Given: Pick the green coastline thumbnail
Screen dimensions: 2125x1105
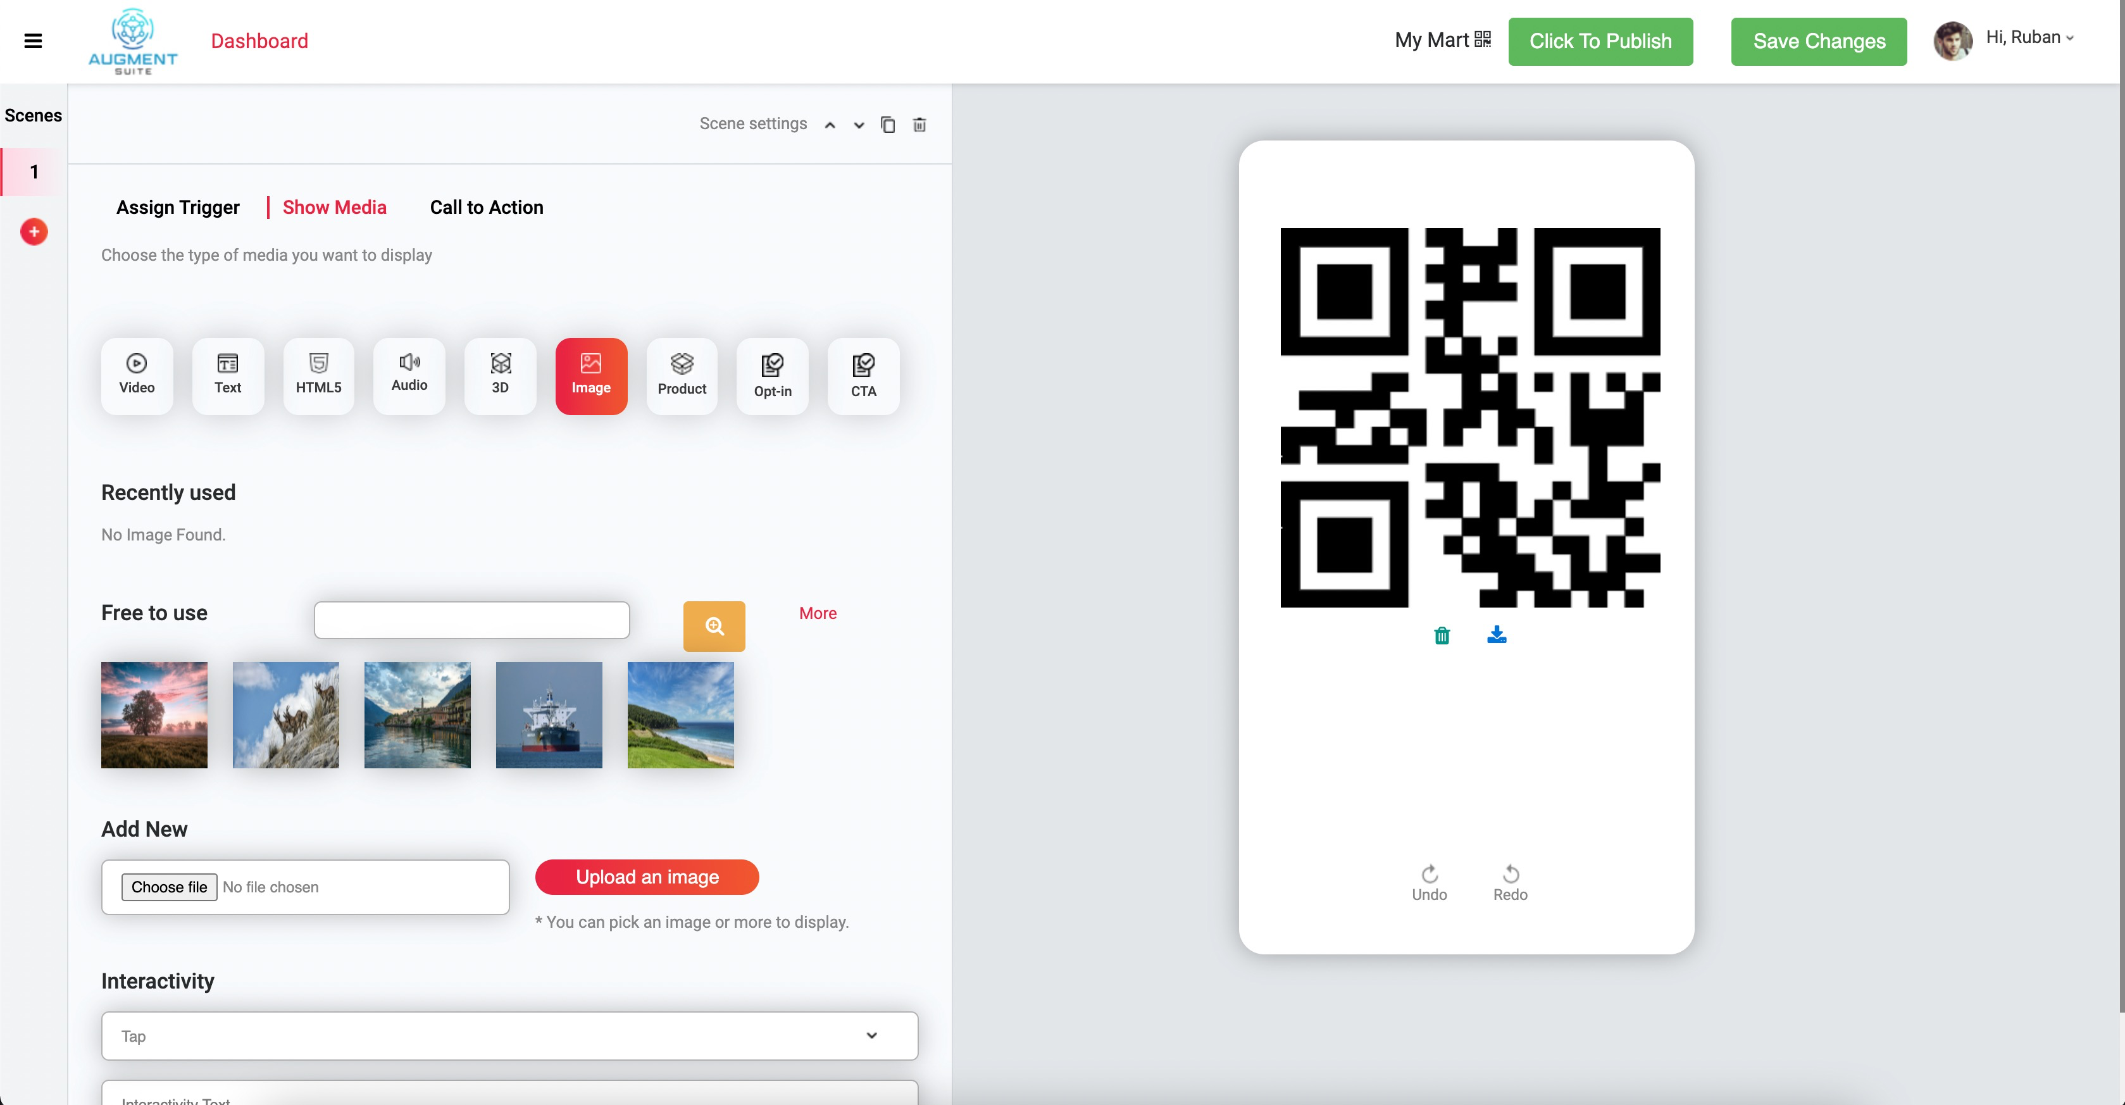Looking at the screenshot, I should coord(680,715).
